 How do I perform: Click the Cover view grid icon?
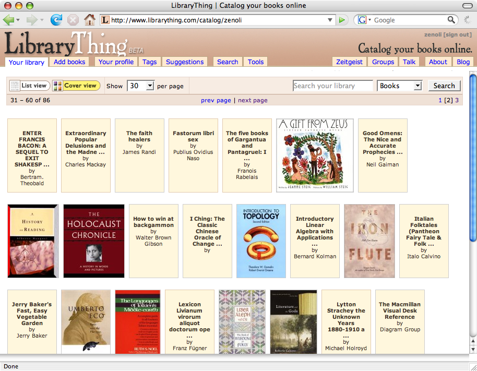point(57,86)
